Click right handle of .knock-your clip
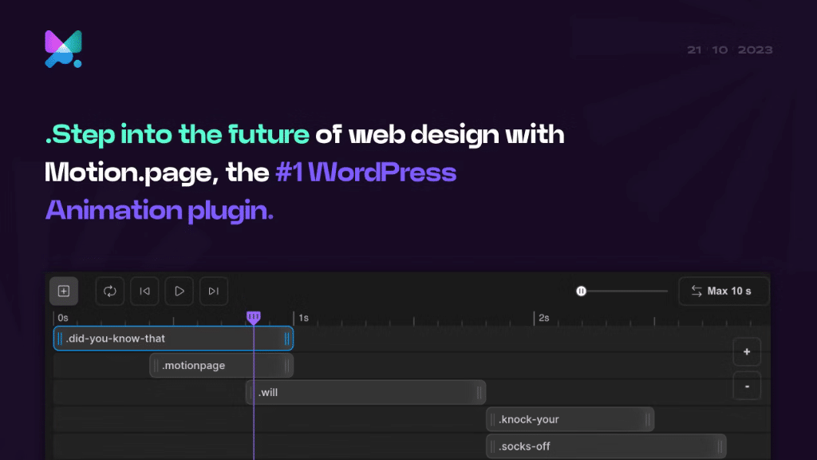The image size is (817, 460). pyautogui.click(x=648, y=420)
